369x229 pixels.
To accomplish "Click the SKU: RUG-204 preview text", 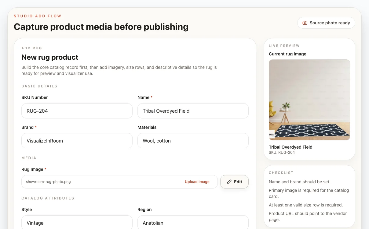I will (x=282, y=153).
